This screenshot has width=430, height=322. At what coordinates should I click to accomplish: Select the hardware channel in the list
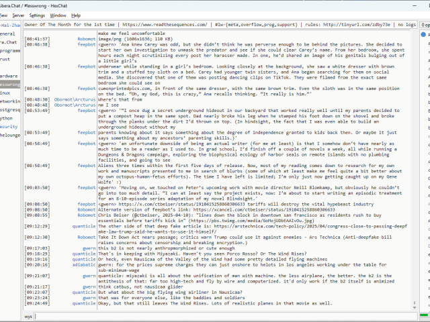pyautogui.click(x=9, y=76)
